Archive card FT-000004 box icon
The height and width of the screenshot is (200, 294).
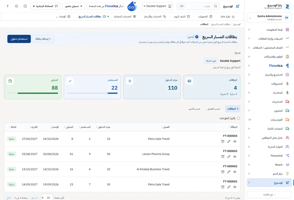(x=223, y=142)
